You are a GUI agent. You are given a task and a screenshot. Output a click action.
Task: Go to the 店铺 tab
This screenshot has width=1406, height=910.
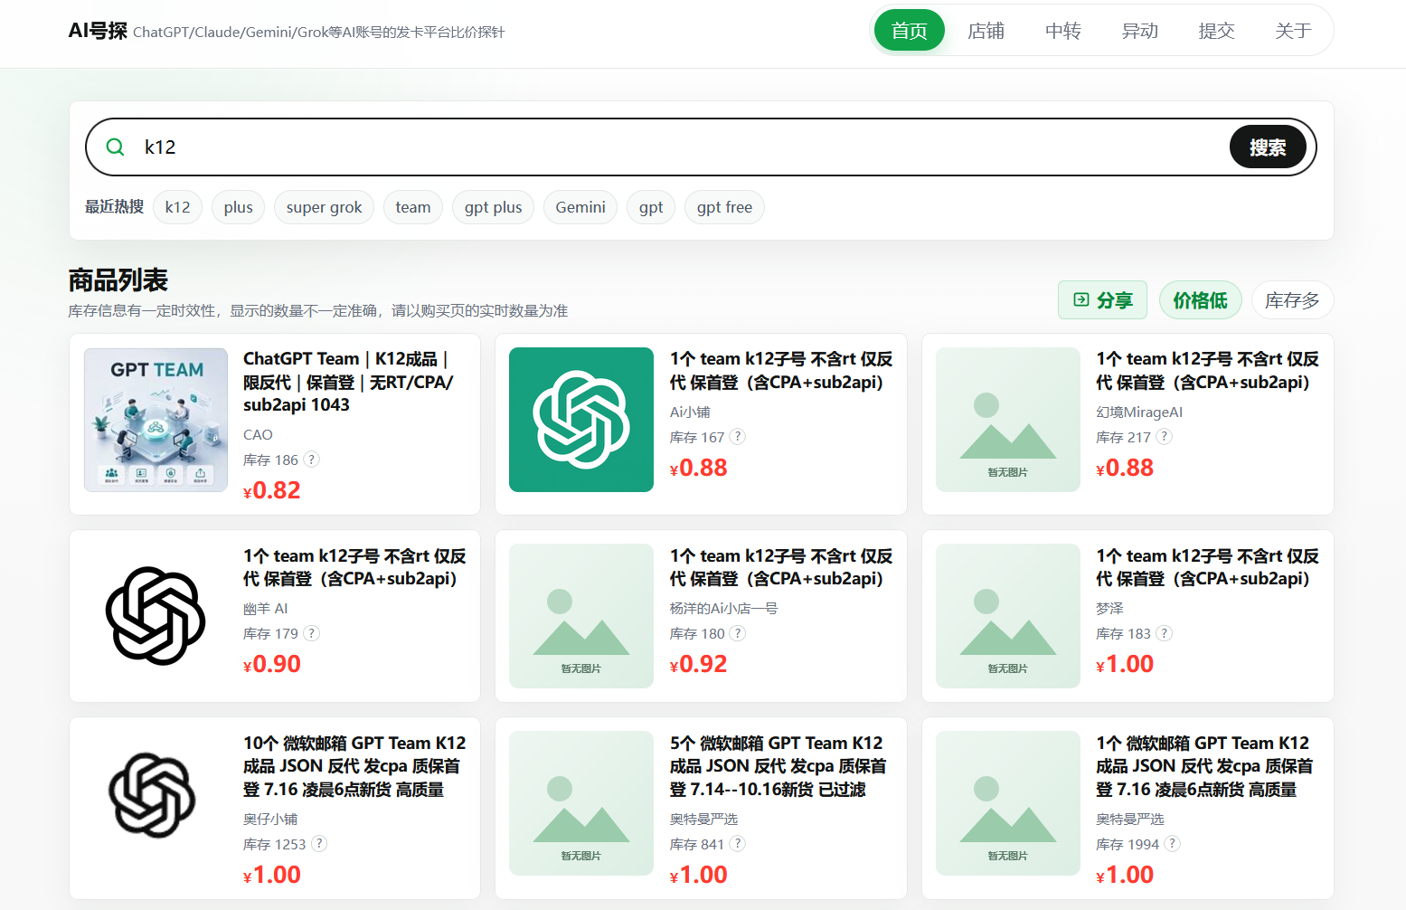(986, 31)
